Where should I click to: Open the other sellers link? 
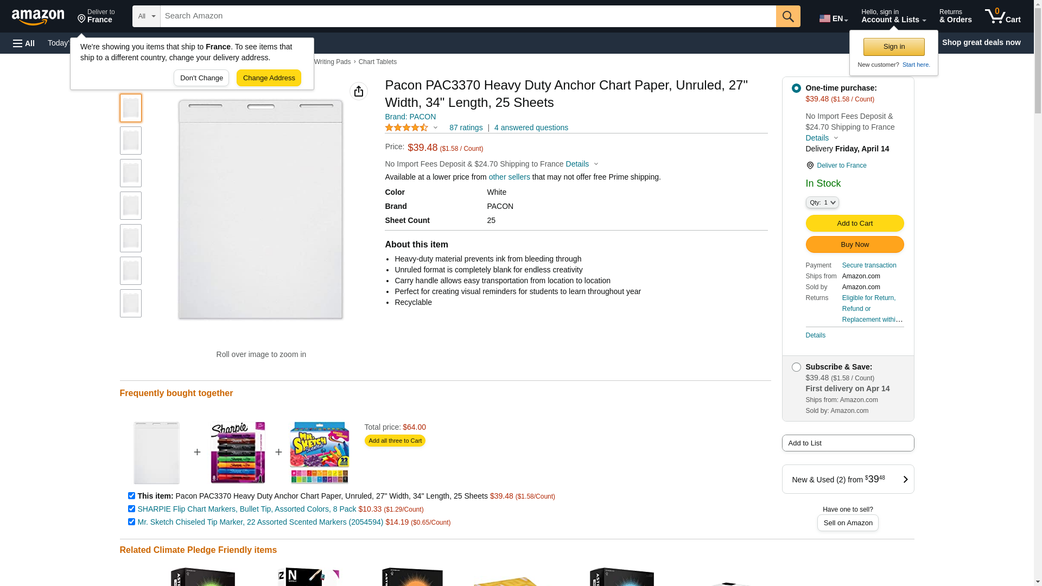[x=509, y=177]
